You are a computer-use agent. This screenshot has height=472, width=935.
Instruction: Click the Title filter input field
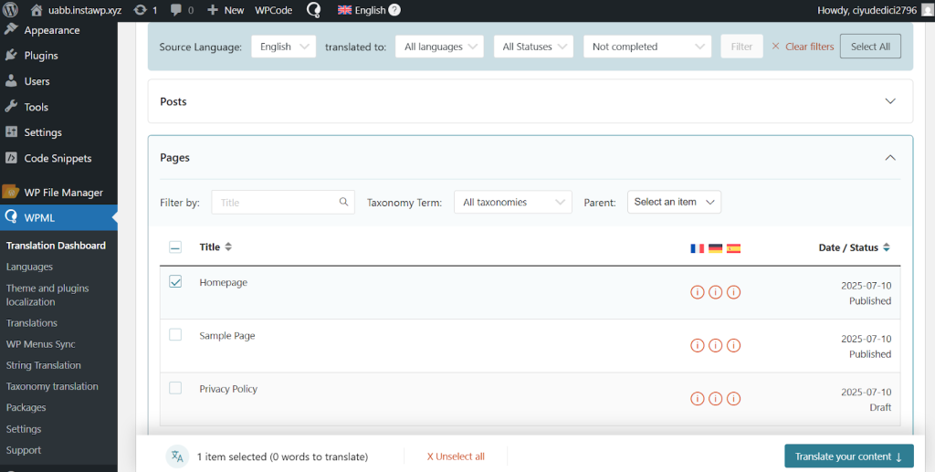pos(278,202)
